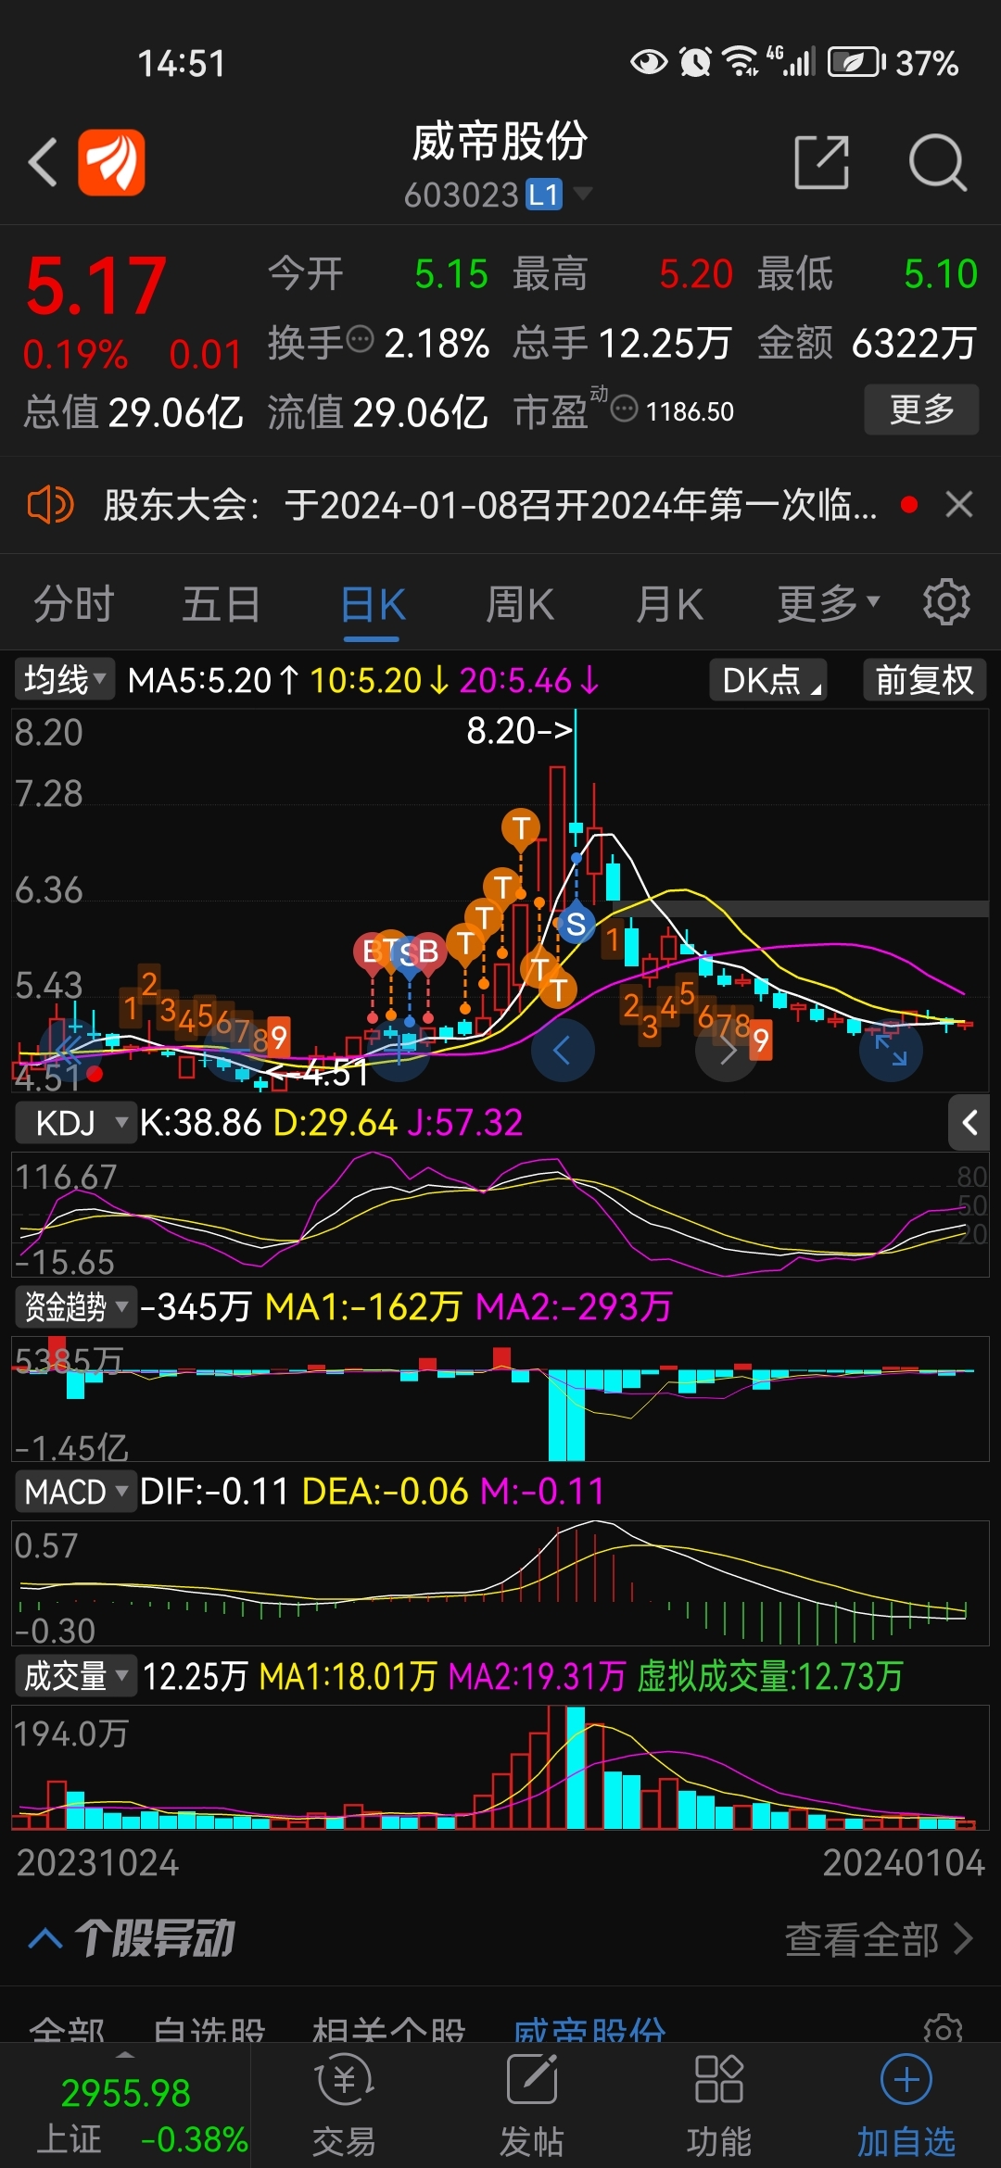Expand the 更多 chart period dropdown
Image resolution: width=1001 pixels, height=2168 pixels.
tap(829, 604)
